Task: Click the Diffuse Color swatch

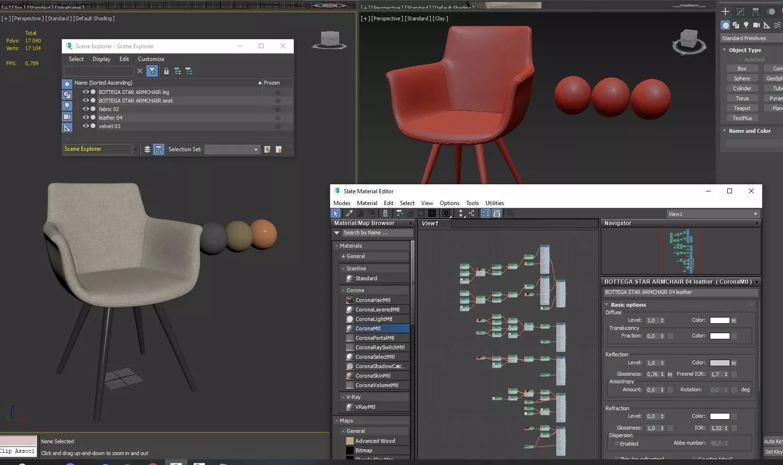Action: pyautogui.click(x=720, y=320)
